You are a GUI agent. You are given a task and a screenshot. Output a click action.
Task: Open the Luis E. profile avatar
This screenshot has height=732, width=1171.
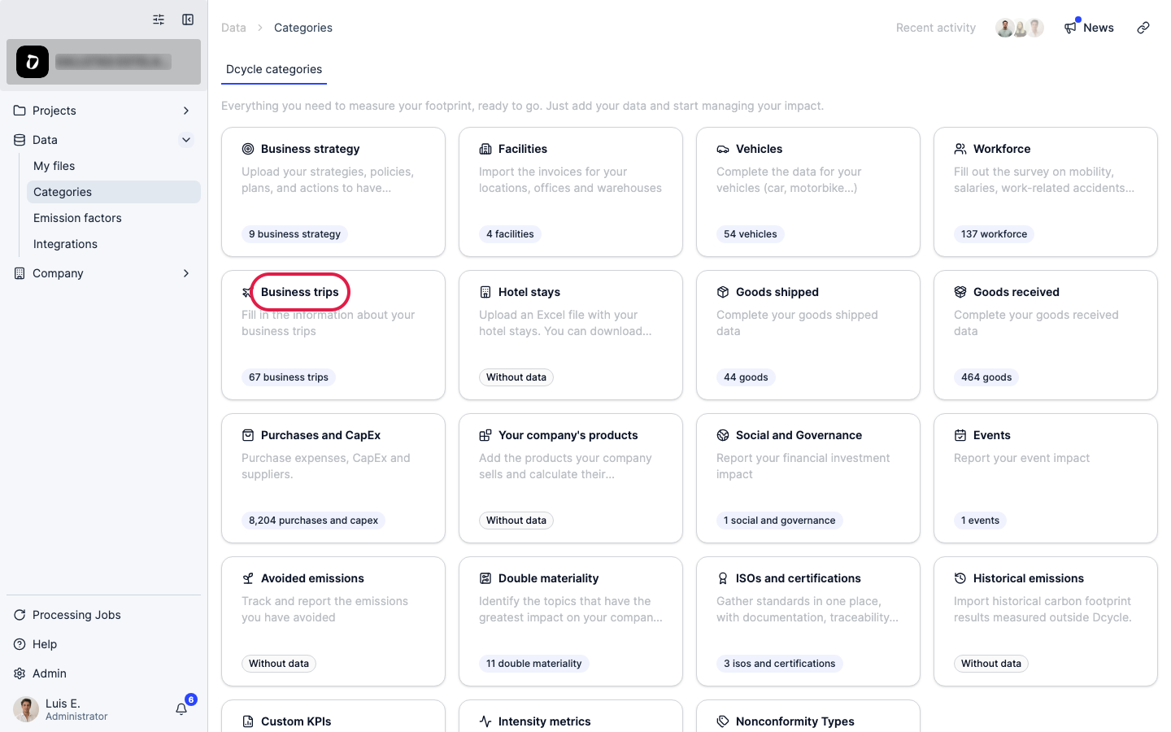26,709
